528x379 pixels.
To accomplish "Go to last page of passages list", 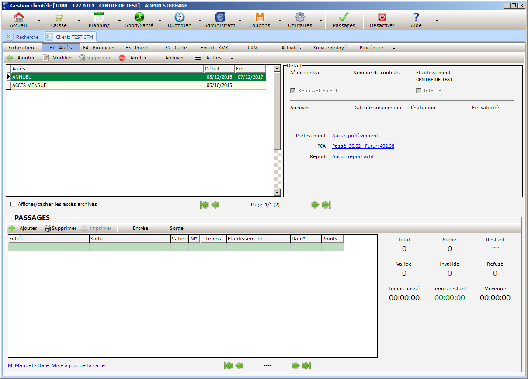I will [x=307, y=365].
